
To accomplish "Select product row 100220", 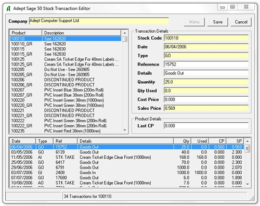I will (x=66, y=100).
